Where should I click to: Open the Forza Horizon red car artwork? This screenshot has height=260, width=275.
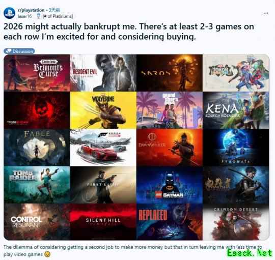pyautogui.click(x=103, y=148)
